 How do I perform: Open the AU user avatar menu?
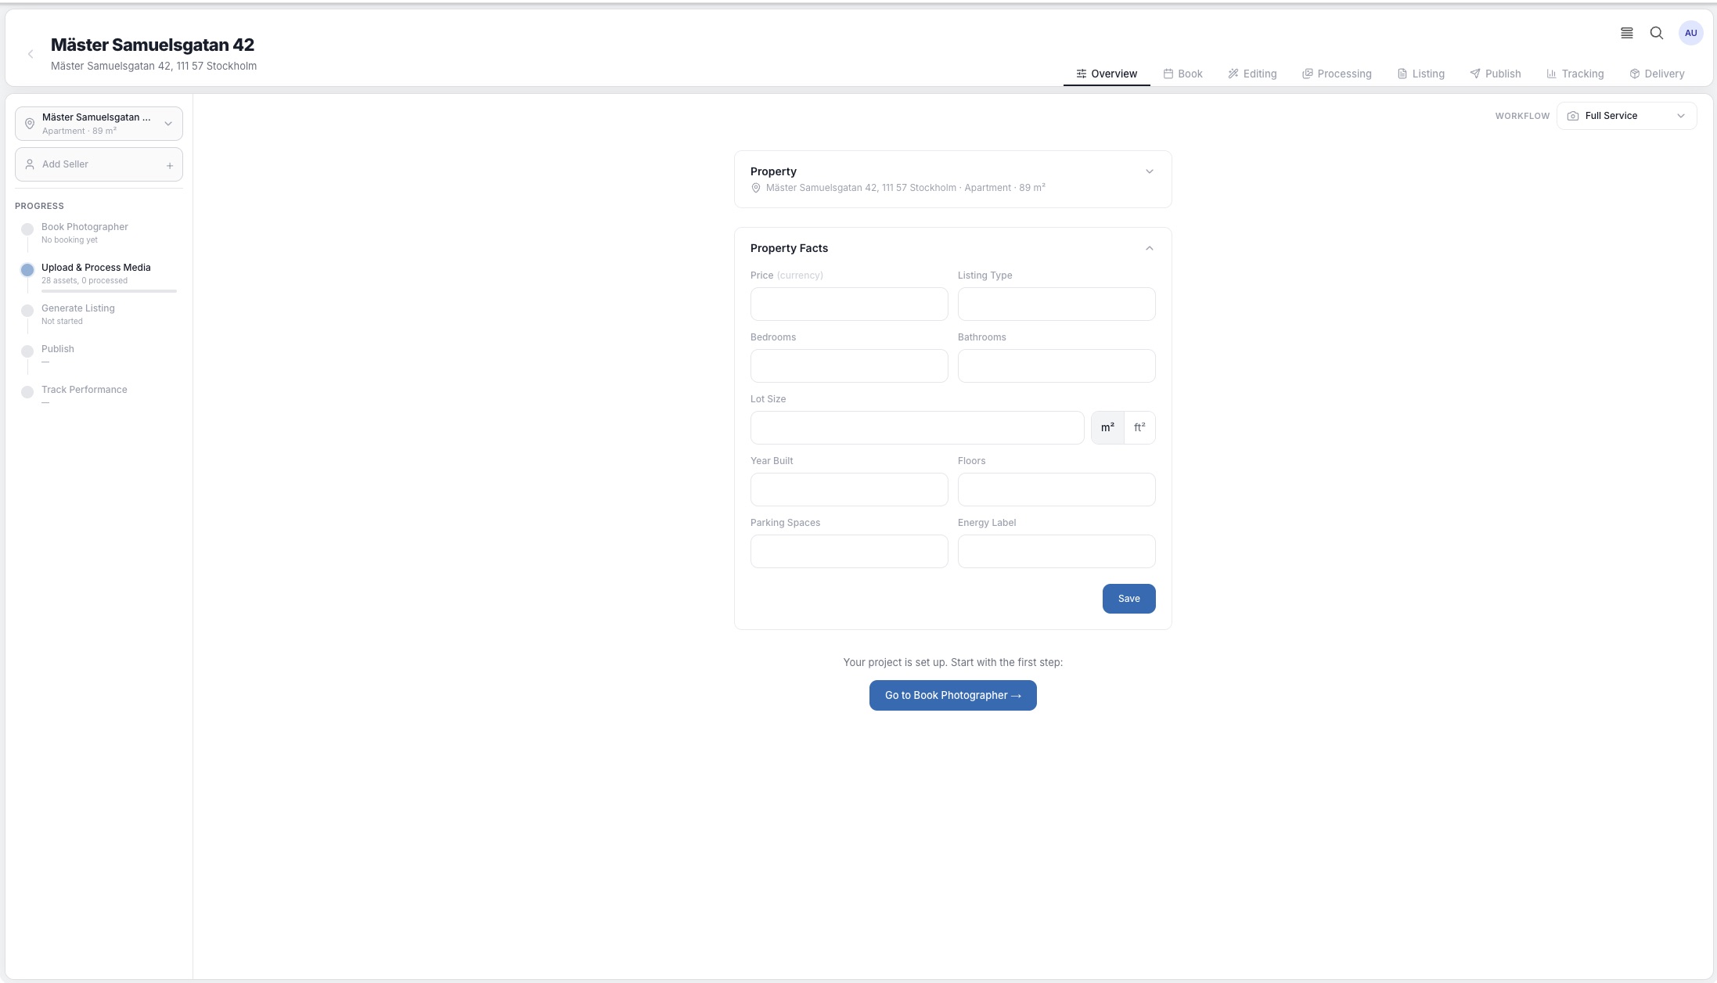[x=1690, y=33]
